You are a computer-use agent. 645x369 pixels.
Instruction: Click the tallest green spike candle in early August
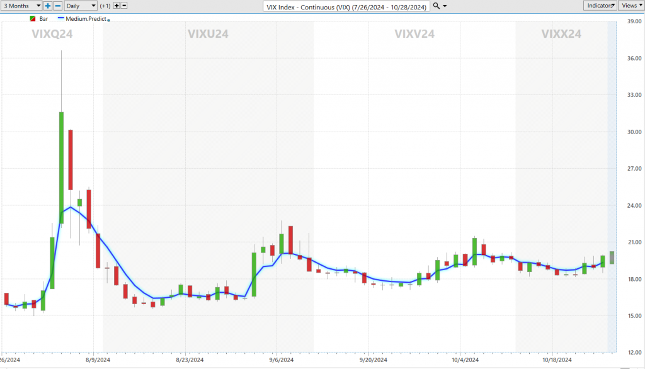[x=61, y=168]
